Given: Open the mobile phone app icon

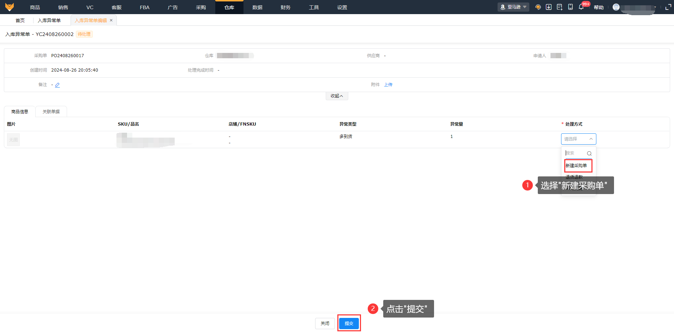Looking at the screenshot, I should pyautogui.click(x=570, y=7).
